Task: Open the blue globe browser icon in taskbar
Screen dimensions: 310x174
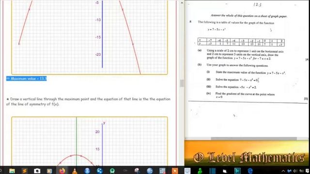Action: 150,171
